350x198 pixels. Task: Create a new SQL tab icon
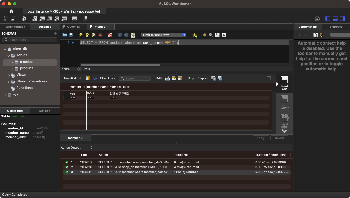6,19
